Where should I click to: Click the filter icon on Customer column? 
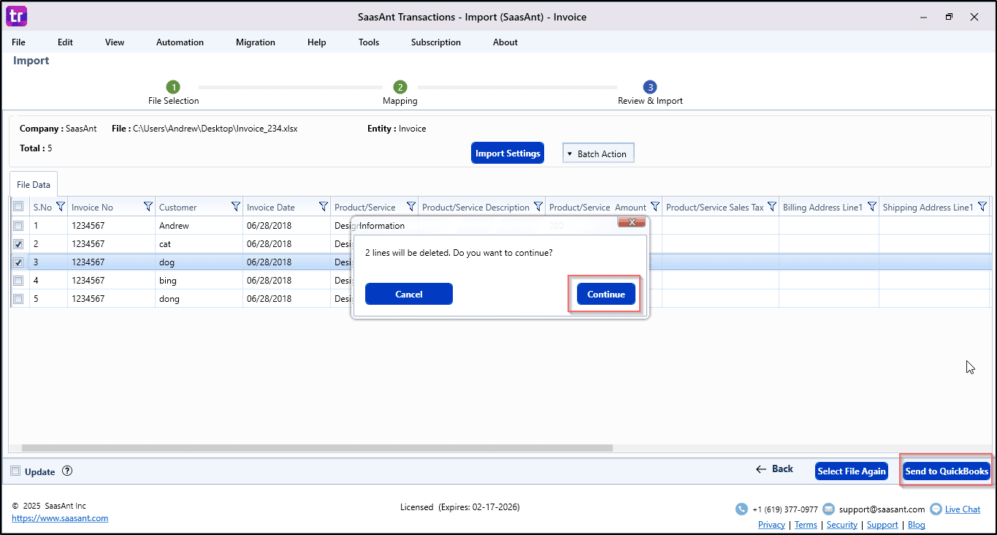click(236, 207)
